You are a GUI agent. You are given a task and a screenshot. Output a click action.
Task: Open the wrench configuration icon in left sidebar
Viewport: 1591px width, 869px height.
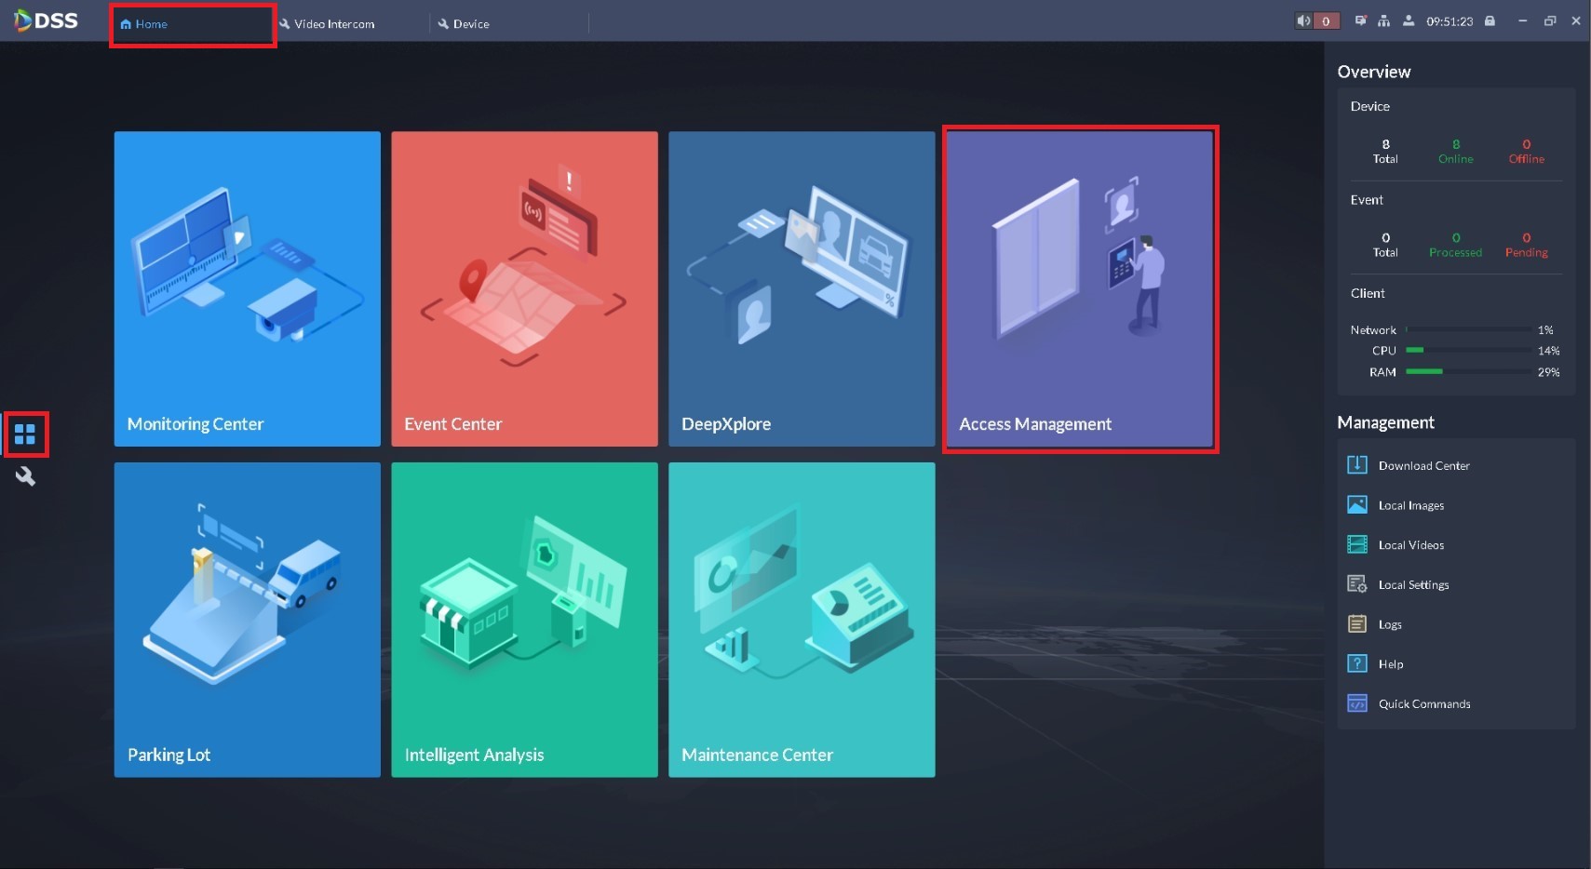[x=25, y=477]
